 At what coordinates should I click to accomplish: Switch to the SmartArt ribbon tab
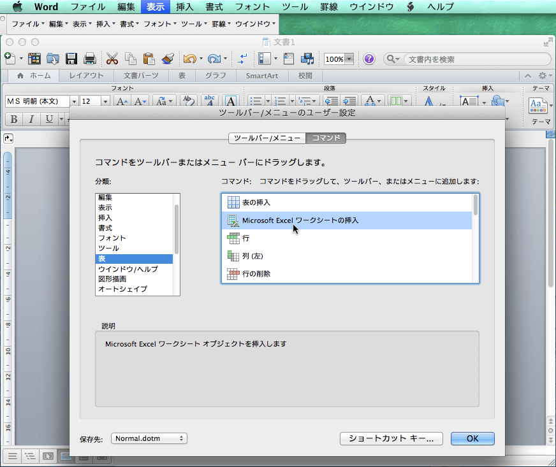pos(261,75)
